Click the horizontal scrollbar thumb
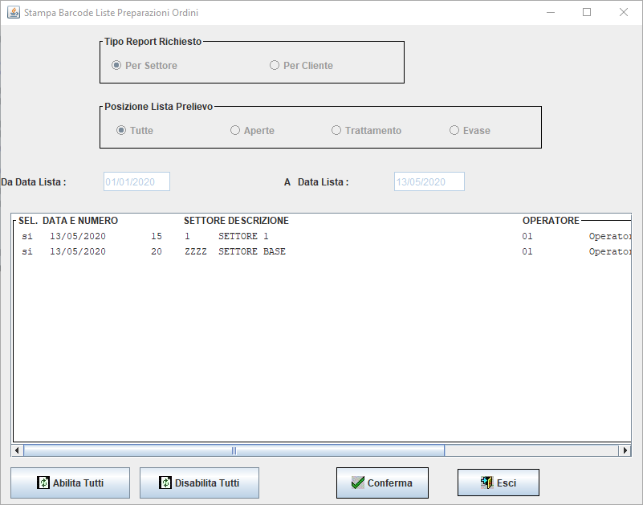 [x=234, y=451]
